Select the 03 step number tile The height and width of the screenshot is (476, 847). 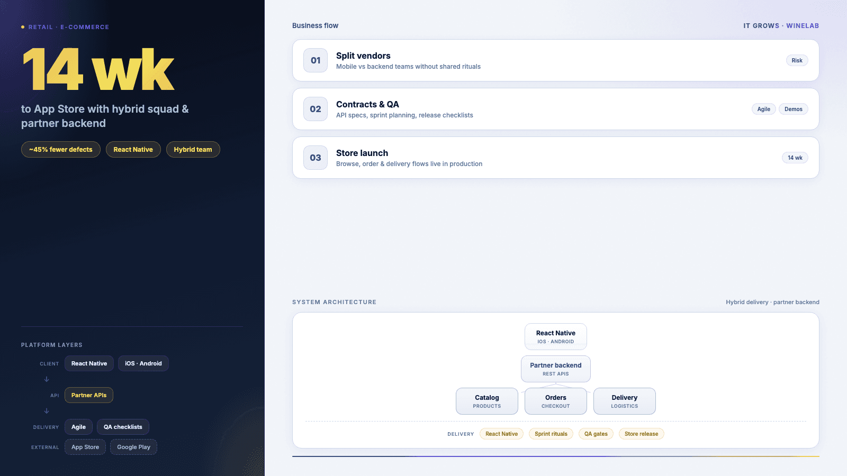[316, 158]
